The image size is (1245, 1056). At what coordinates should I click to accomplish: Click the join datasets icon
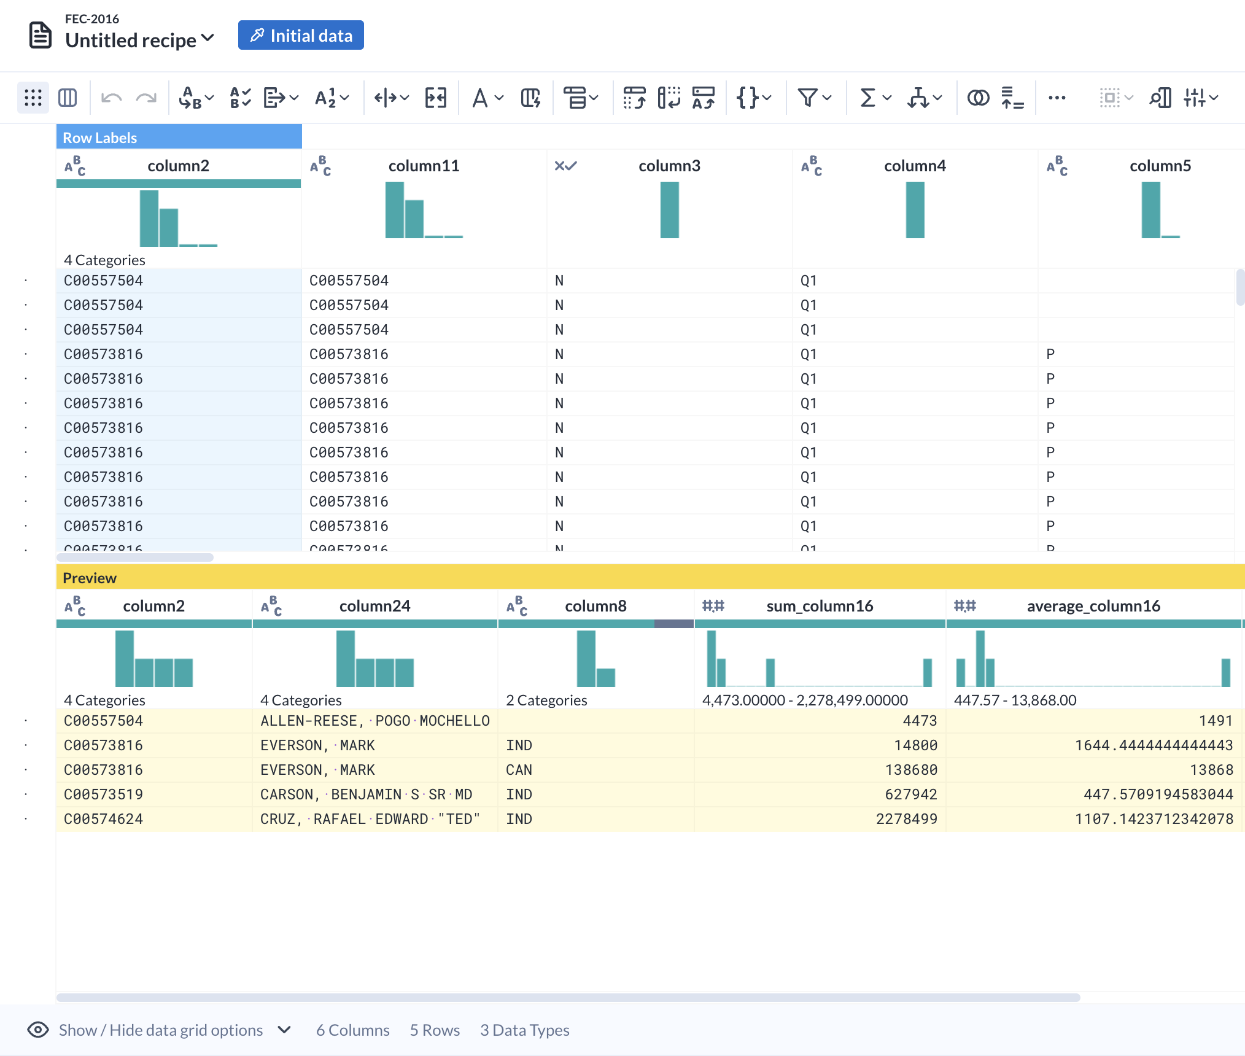[x=978, y=97]
